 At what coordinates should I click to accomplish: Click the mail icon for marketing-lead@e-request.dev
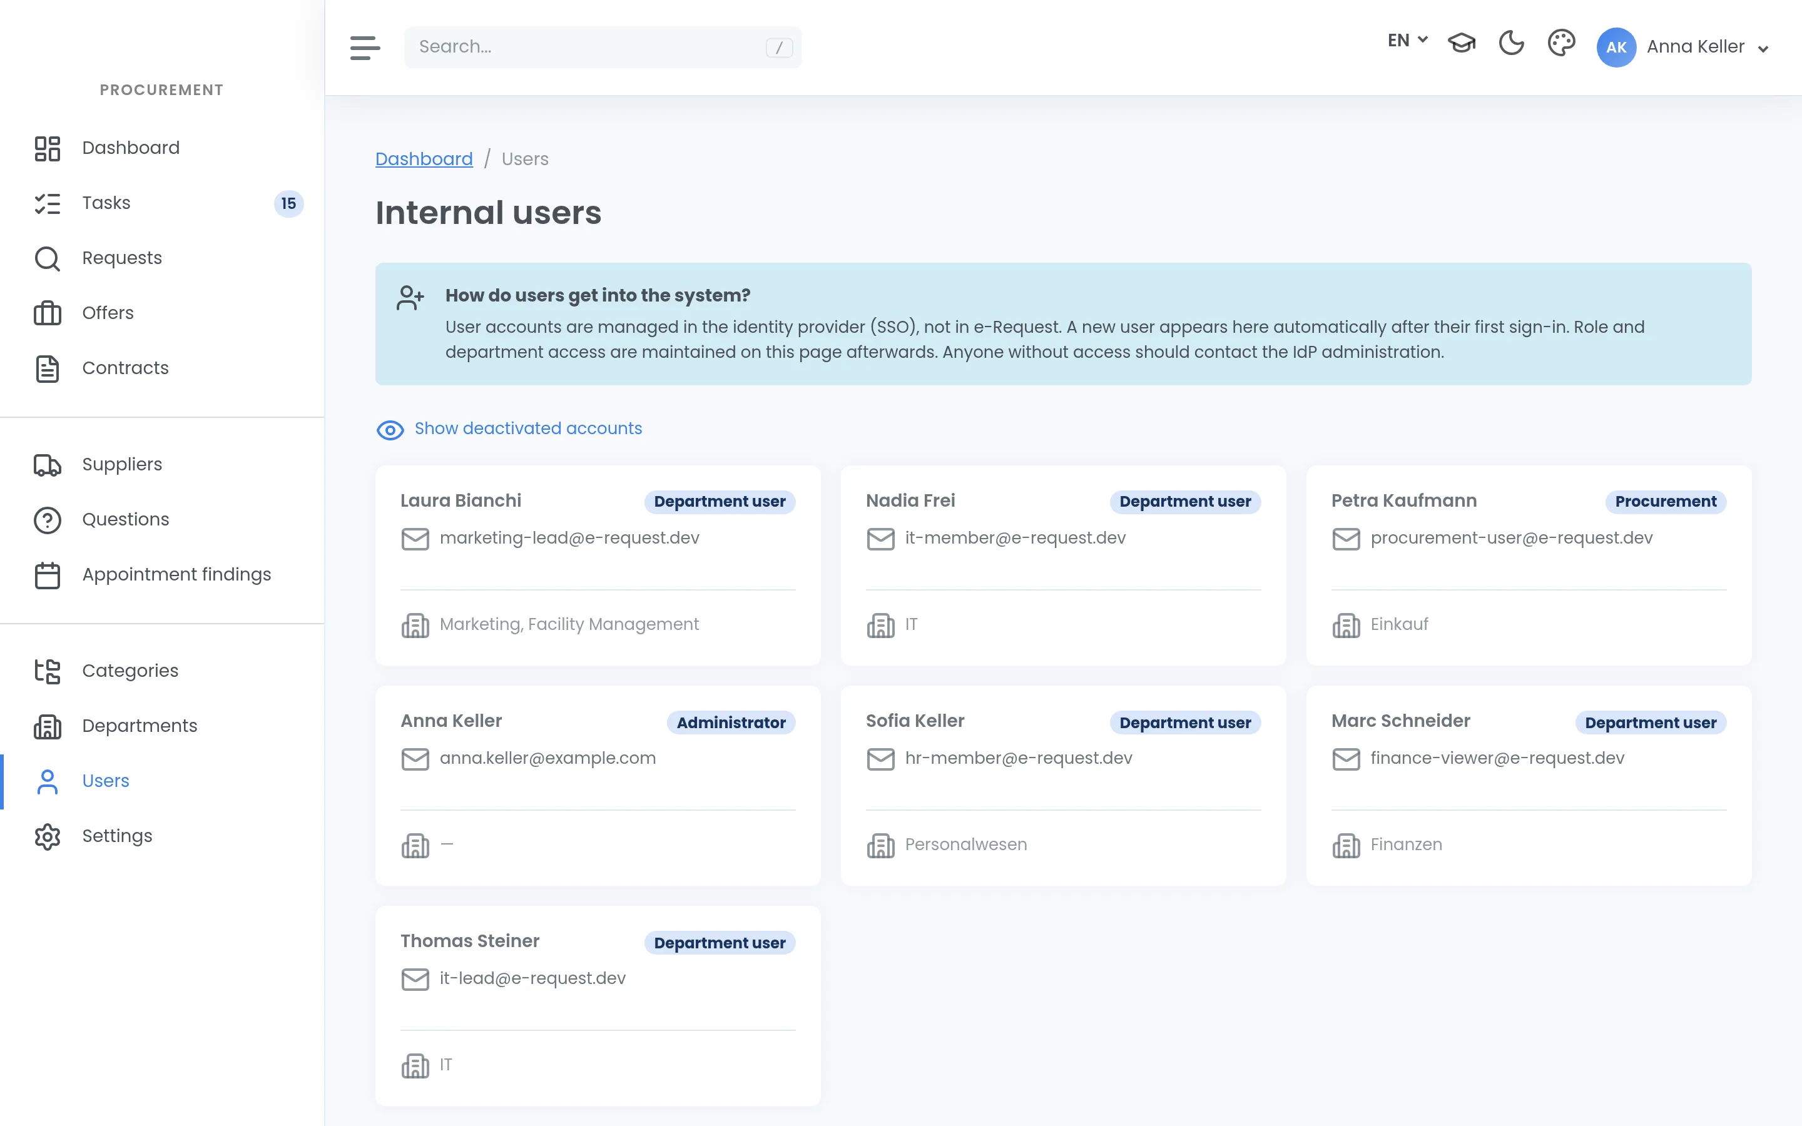[415, 539]
